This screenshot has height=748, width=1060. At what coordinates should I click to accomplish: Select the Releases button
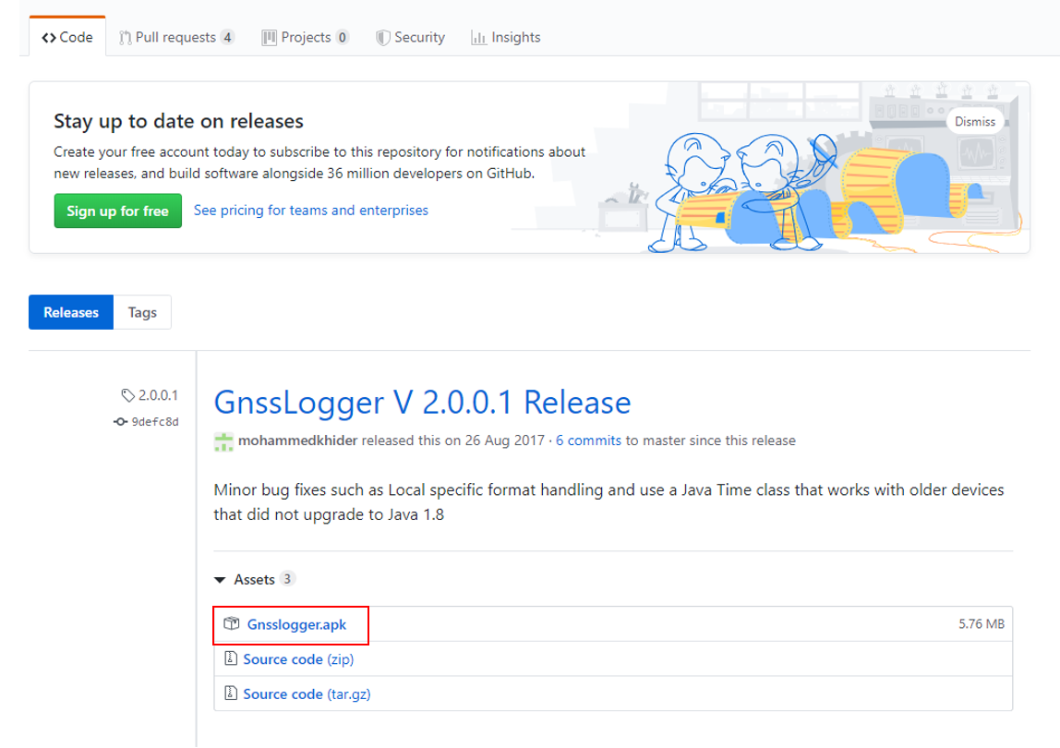[71, 313]
